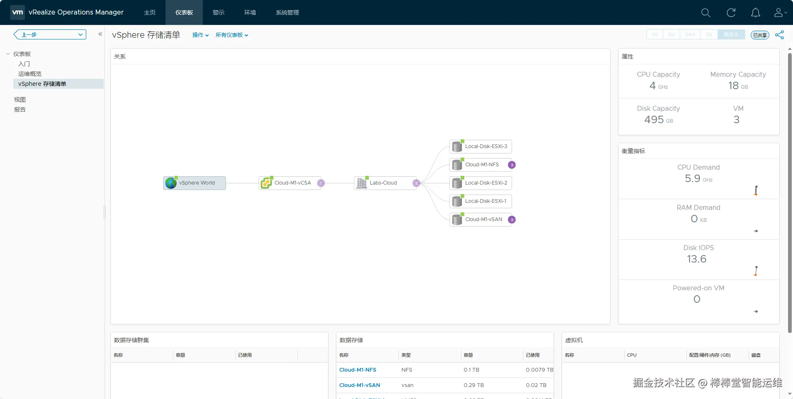Image resolution: width=793 pixels, height=399 pixels.
Task: Open the Cloud-M1-vSAN link in 数据存储 table
Action: coord(360,385)
